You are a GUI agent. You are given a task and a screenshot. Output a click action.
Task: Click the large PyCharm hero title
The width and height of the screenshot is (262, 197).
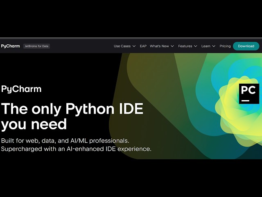coord(21,89)
